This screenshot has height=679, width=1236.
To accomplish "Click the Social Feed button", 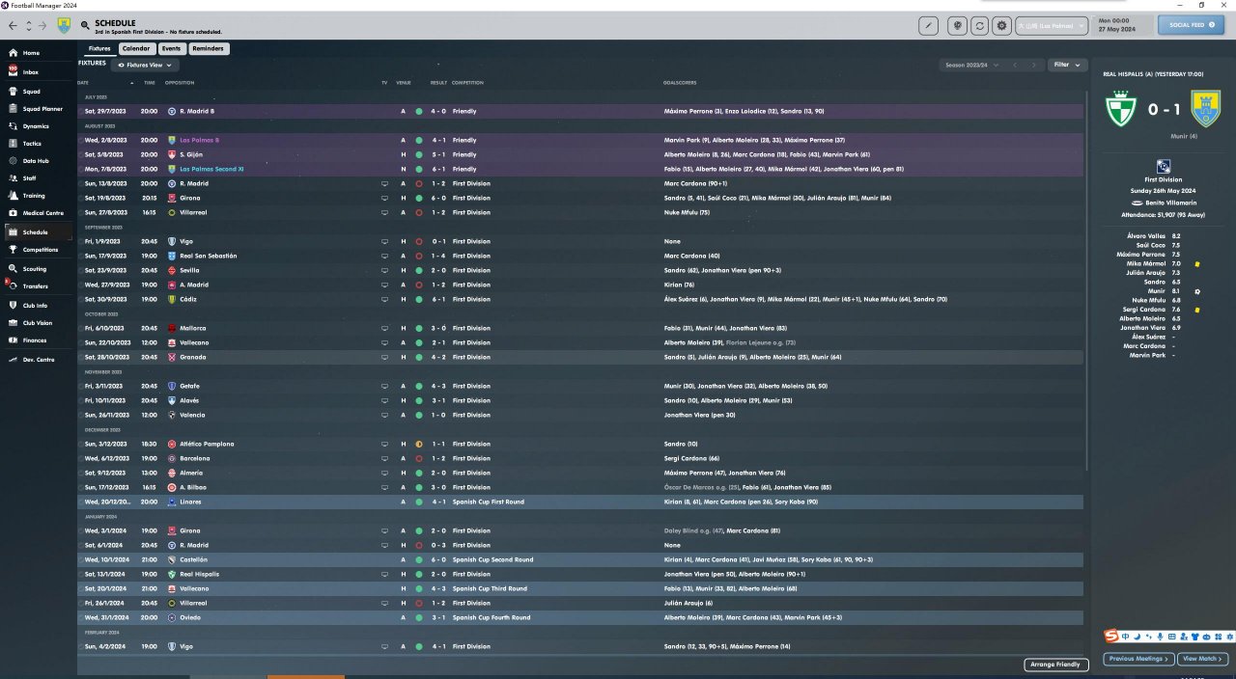I will (x=1191, y=25).
